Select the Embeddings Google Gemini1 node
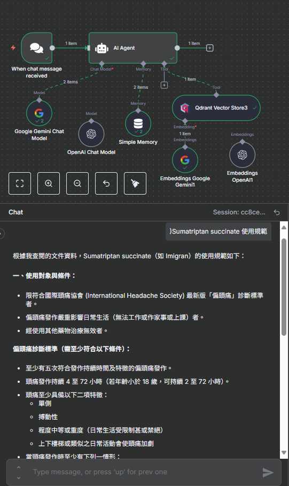 185,160
